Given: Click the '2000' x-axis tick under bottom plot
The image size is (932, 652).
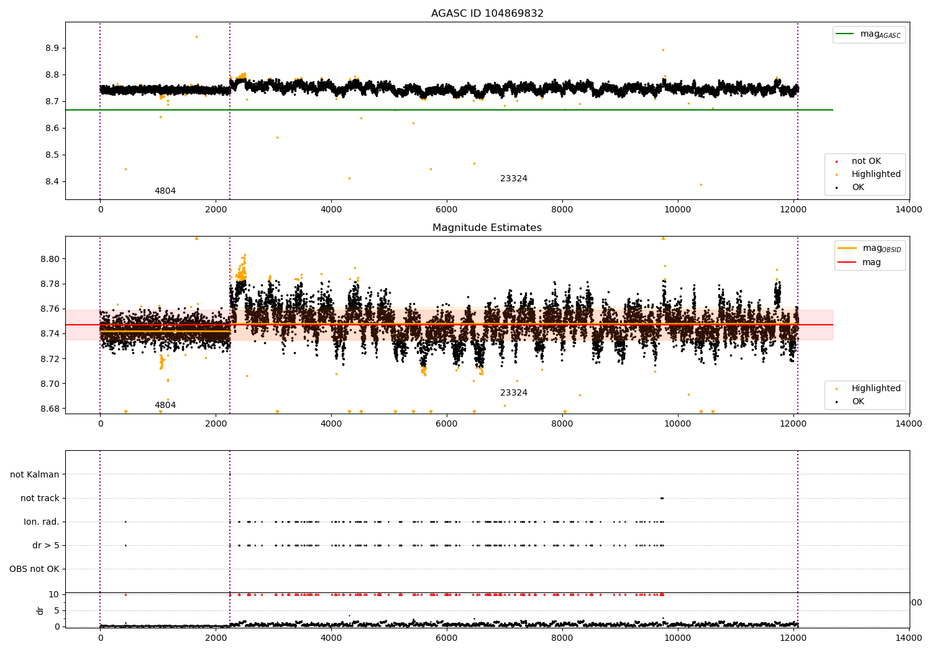Looking at the screenshot, I should point(216,638).
